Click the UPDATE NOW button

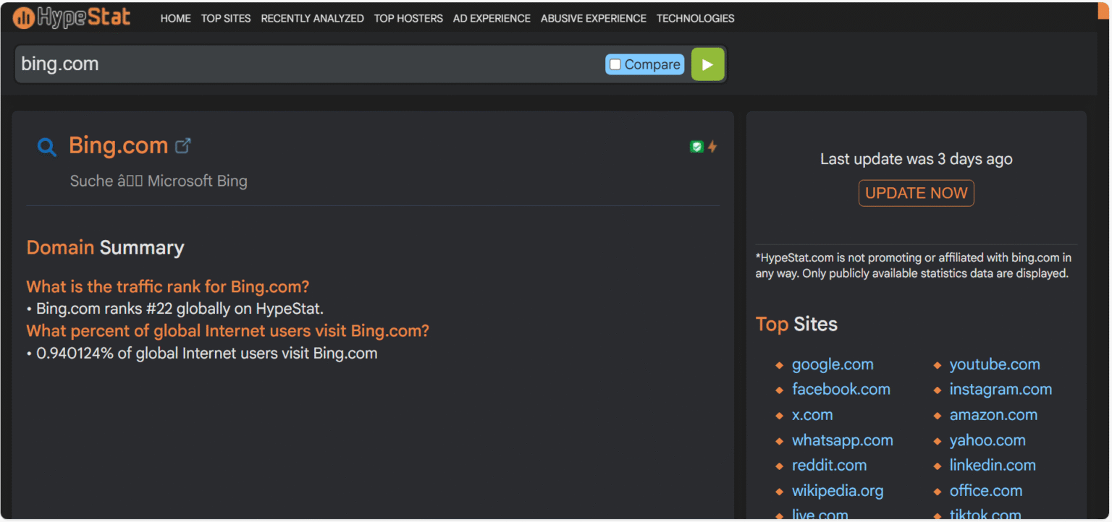tap(916, 193)
